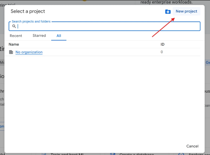
Task: Click the Name column header
Action: tap(14, 44)
